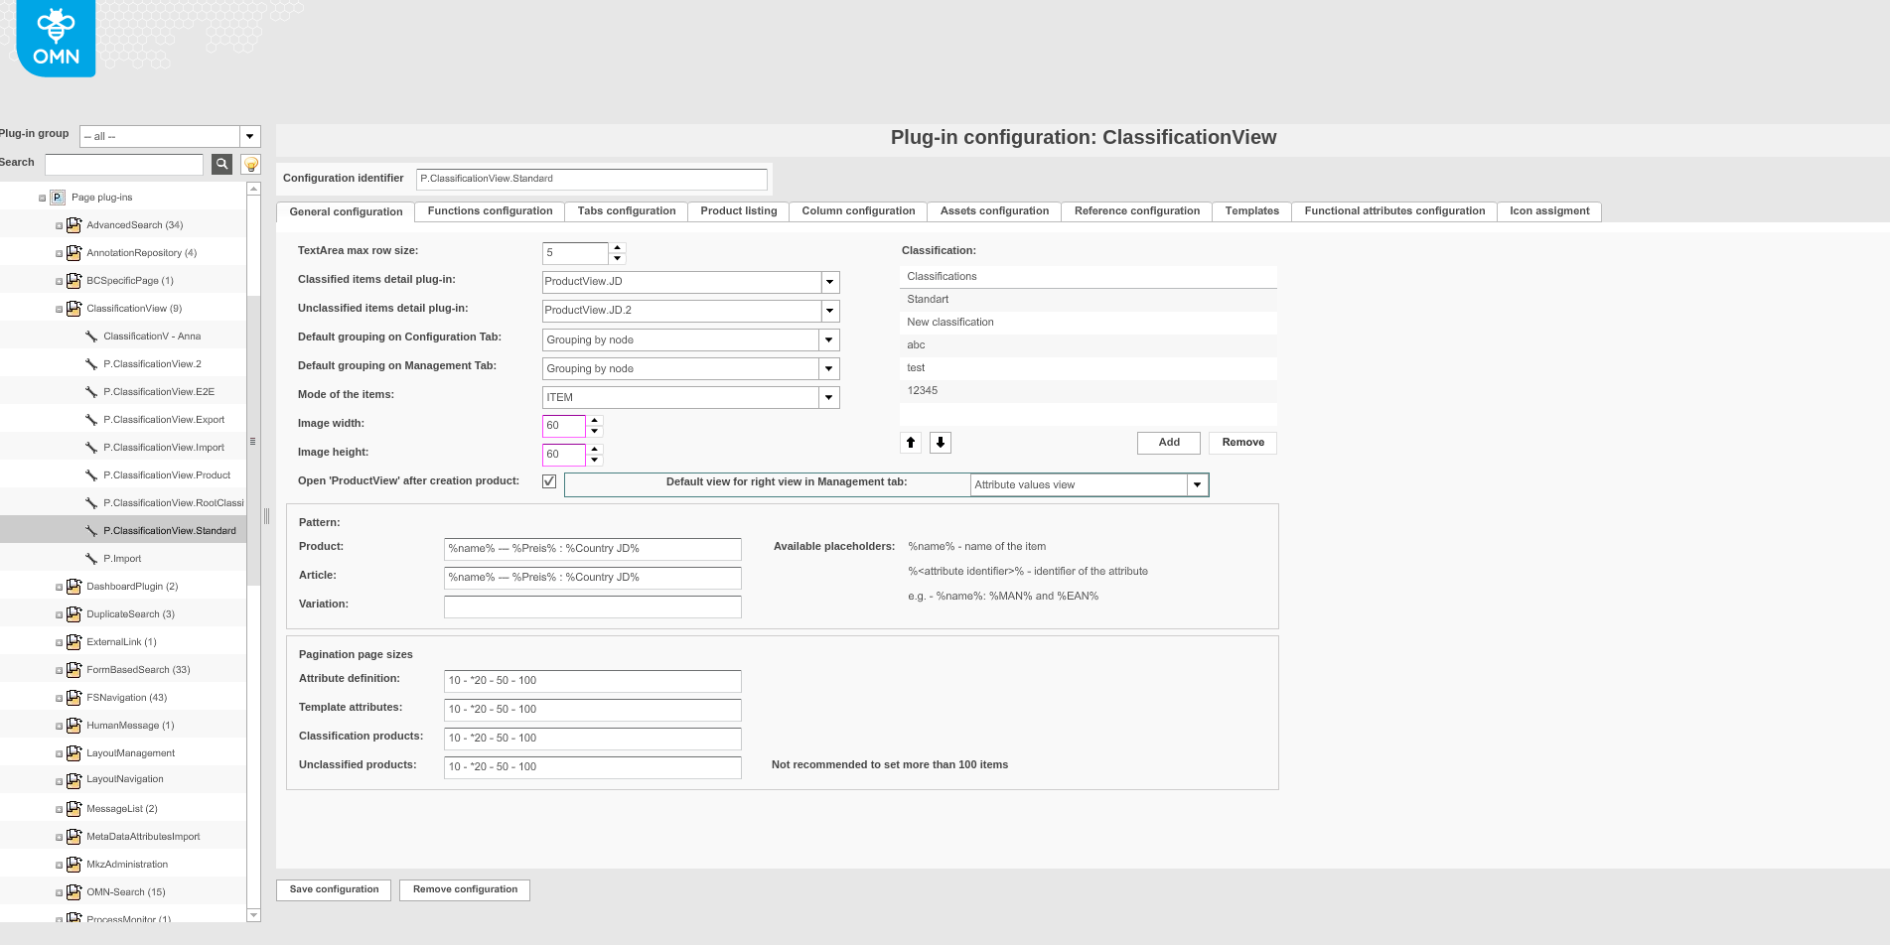Screen dimensions: 1890x945
Task: Click the move-up arrow under Classification list
Action: [x=911, y=442]
